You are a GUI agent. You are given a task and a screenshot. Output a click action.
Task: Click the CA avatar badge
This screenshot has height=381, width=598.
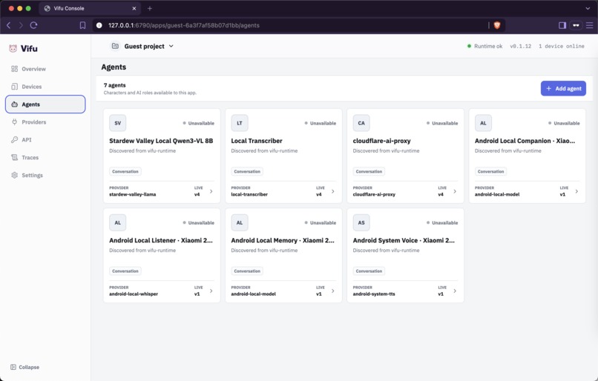[361, 123]
